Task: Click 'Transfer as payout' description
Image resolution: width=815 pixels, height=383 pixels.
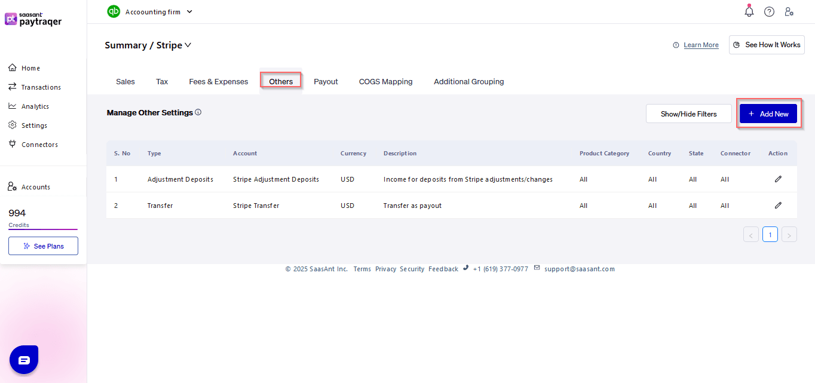Action: click(x=412, y=206)
